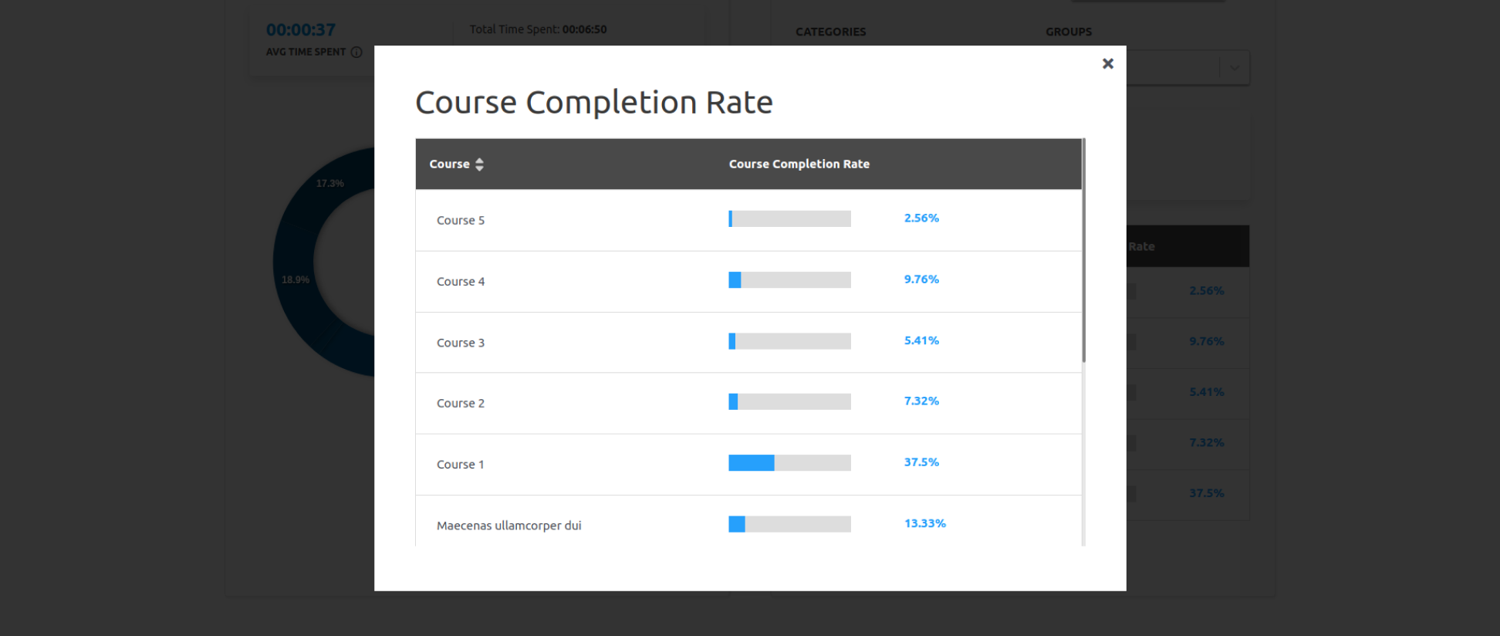Click the Maecenas ullamcorper dui progress bar
The width and height of the screenshot is (1500, 636).
click(789, 524)
